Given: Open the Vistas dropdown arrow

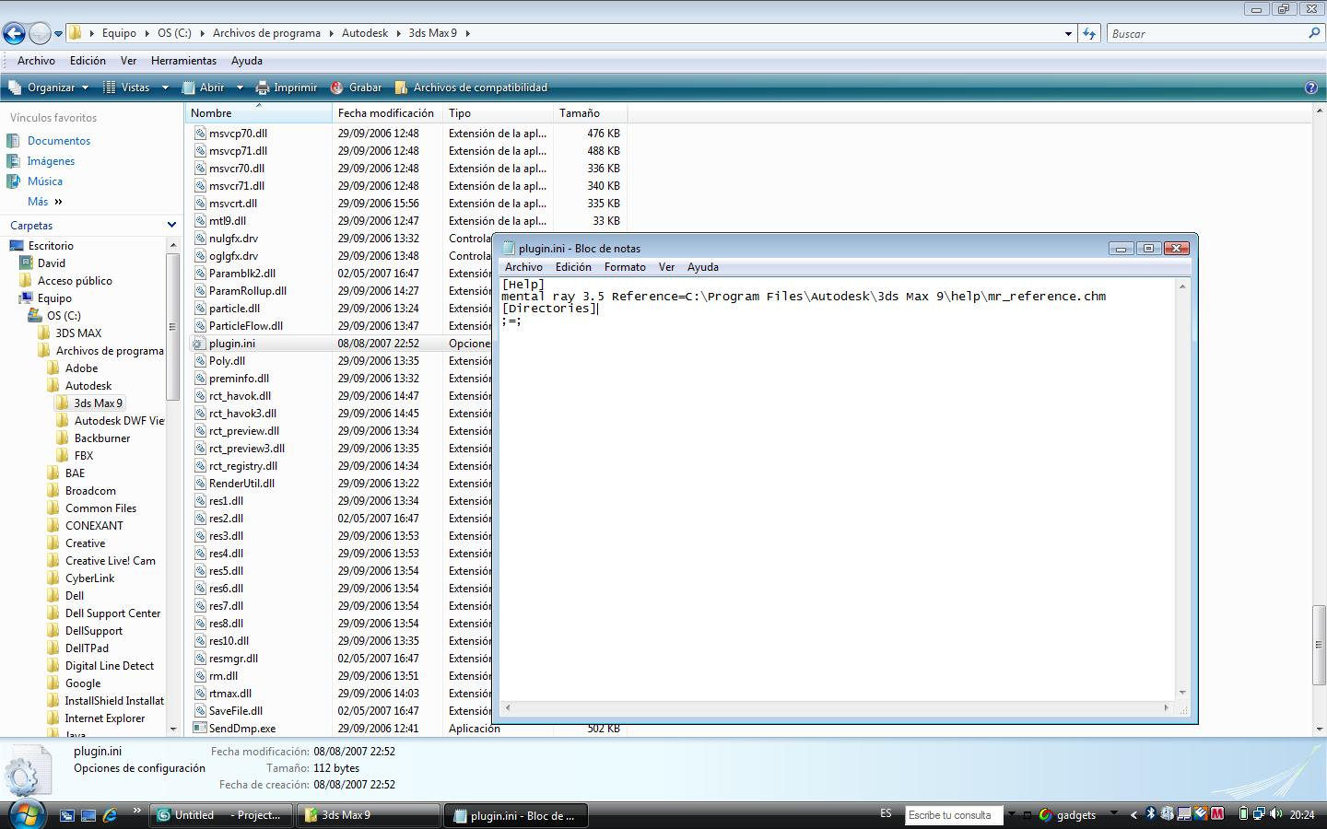Looking at the screenshot, I should (165, 88).
